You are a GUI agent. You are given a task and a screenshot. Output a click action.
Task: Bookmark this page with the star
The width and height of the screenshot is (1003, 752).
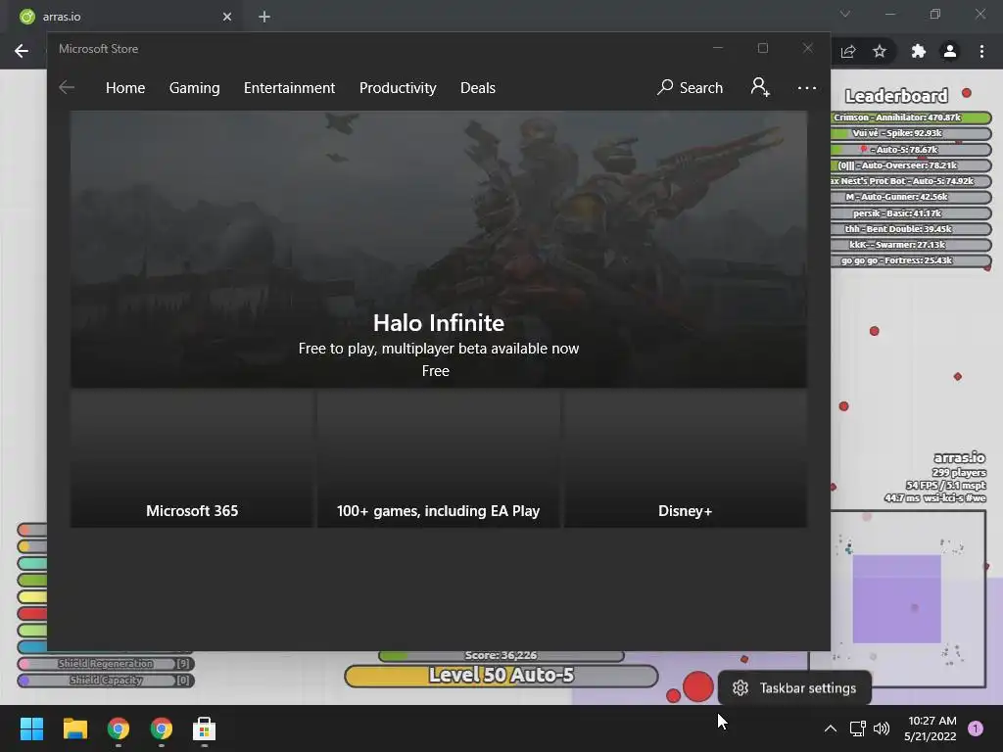coord(880,51)
